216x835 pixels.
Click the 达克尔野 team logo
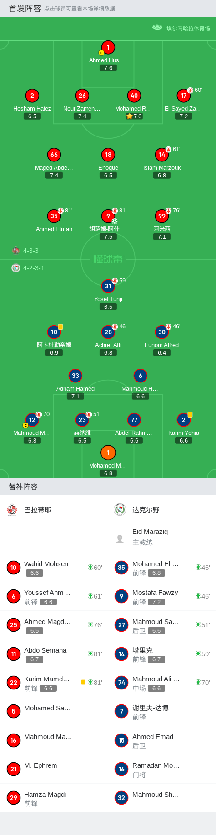tap(120, 509)
